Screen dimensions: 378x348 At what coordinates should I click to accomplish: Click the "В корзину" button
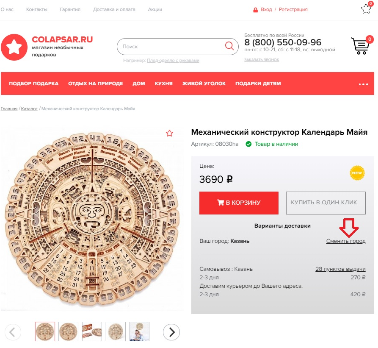tap(239, 203)
